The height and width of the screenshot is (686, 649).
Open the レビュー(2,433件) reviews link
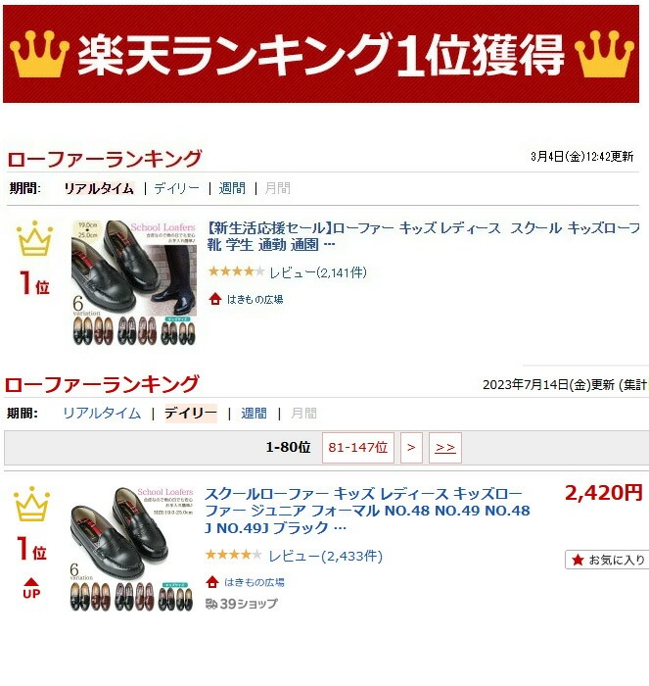click(326, 556)
